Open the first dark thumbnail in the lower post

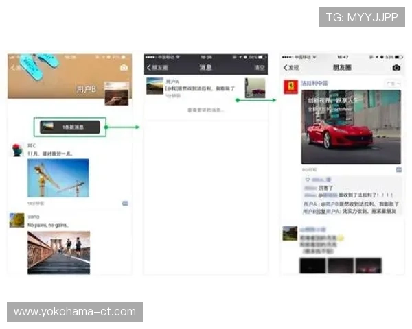coord(312,266)
